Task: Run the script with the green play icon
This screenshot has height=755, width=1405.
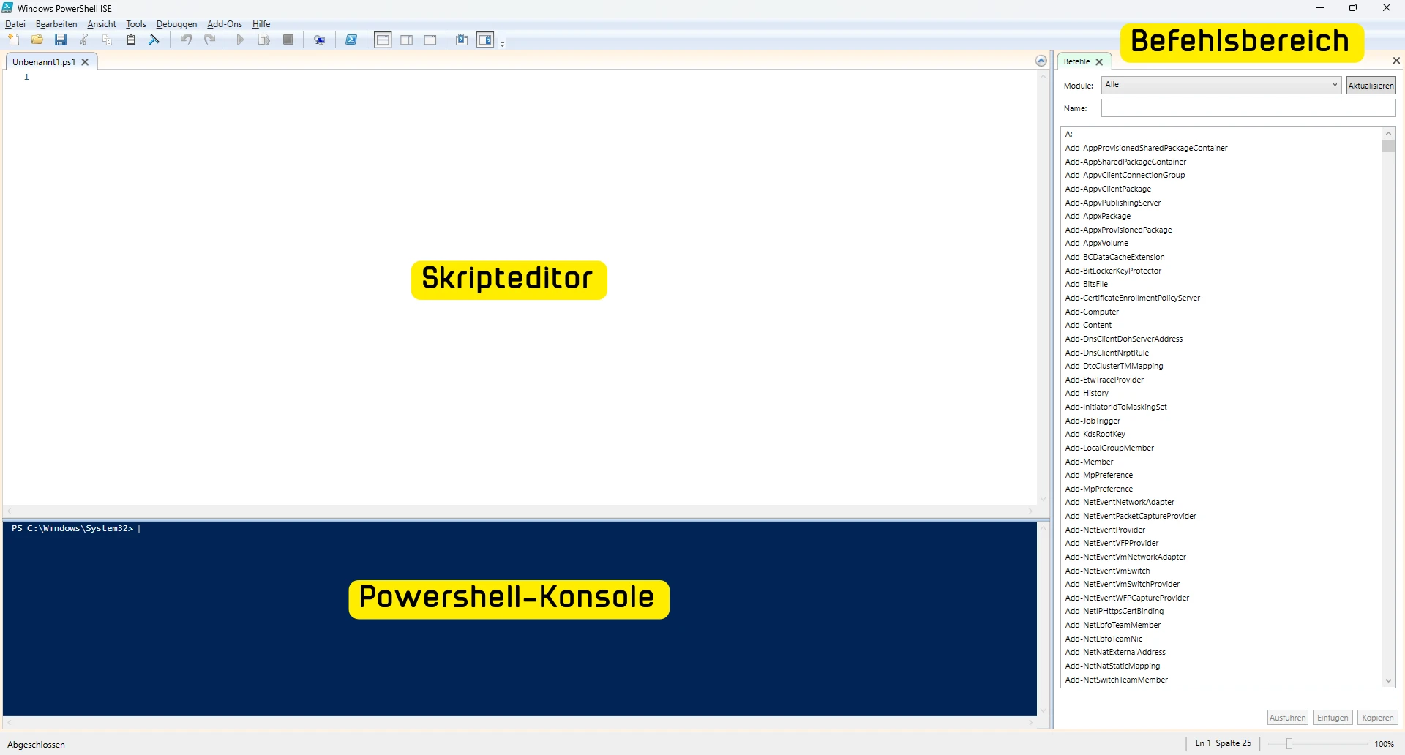Action: (240, 40)
